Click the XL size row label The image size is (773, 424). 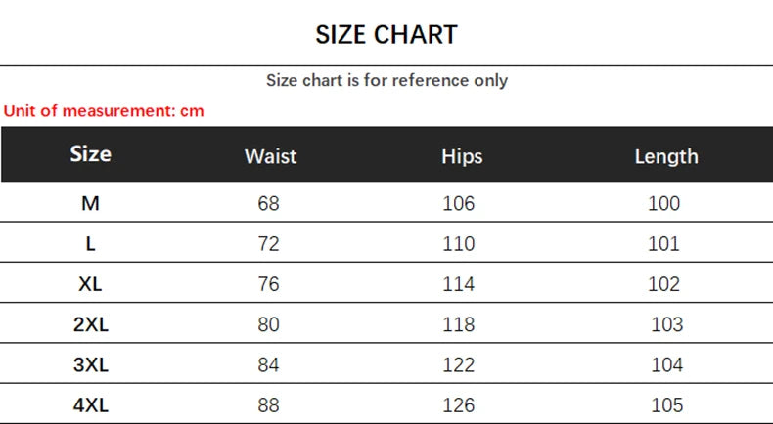[x=91, y=284]
